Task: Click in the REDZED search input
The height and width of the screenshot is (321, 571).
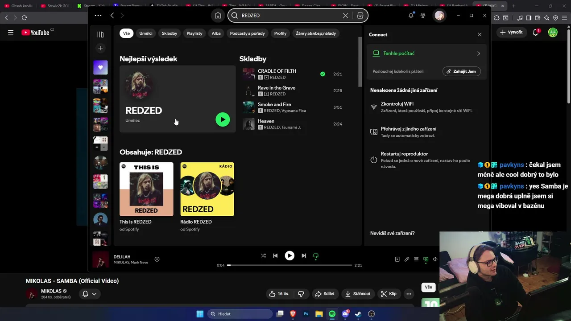Action: pyautogui.click(x=290, y=16)
